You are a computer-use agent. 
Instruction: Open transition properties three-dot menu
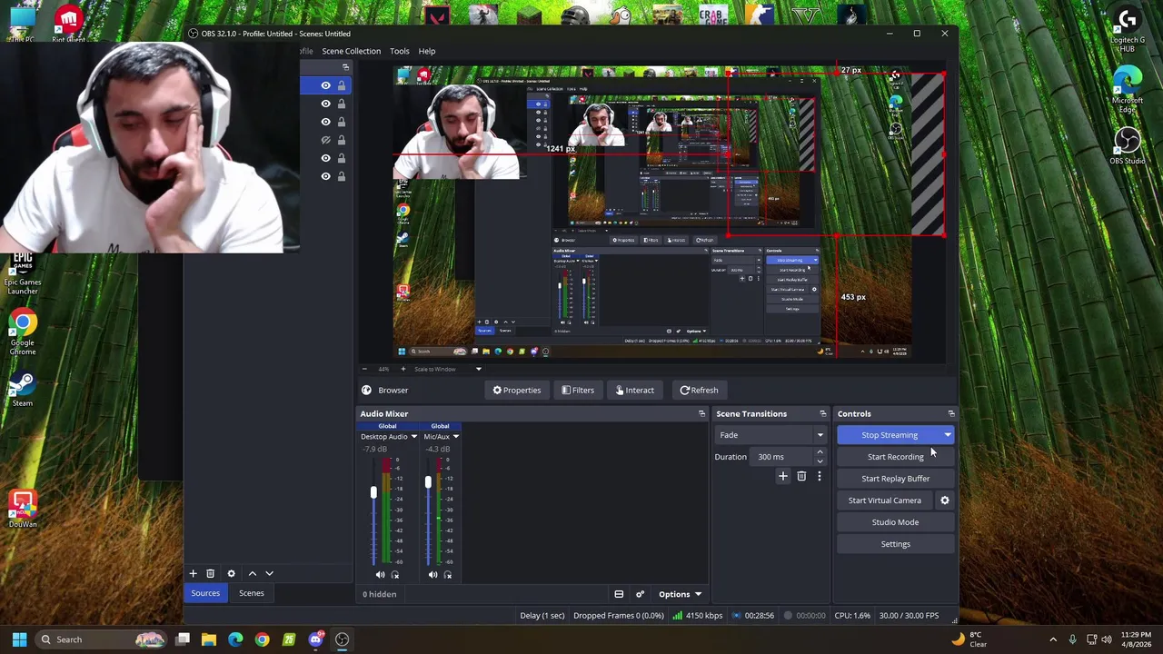click(819, 476)
